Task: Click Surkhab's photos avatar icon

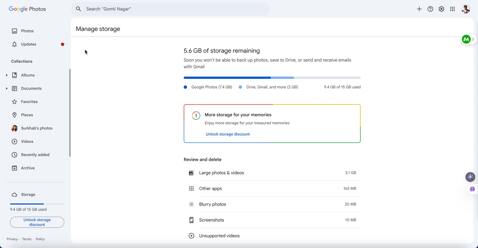Action: [14, 128]
